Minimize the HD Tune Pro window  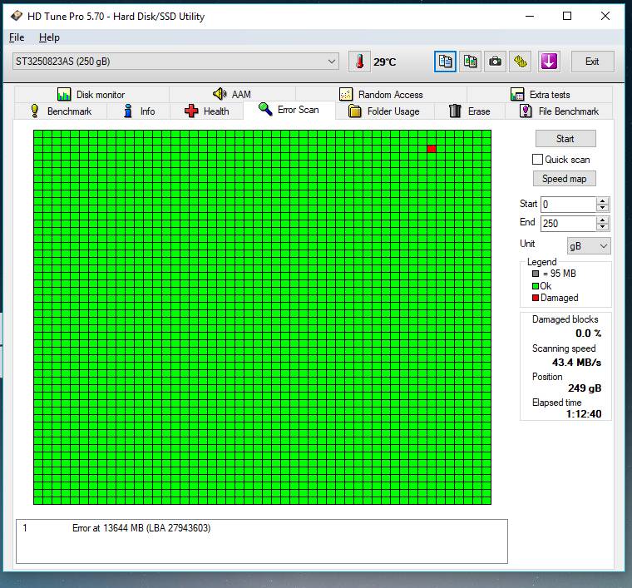(x=530, y=16)
